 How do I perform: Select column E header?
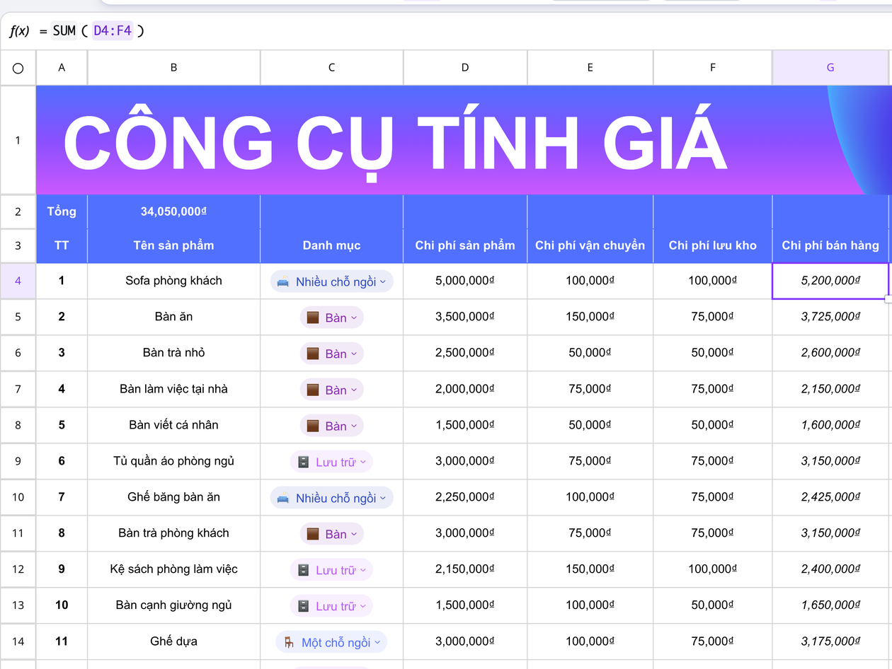(590, 68)
